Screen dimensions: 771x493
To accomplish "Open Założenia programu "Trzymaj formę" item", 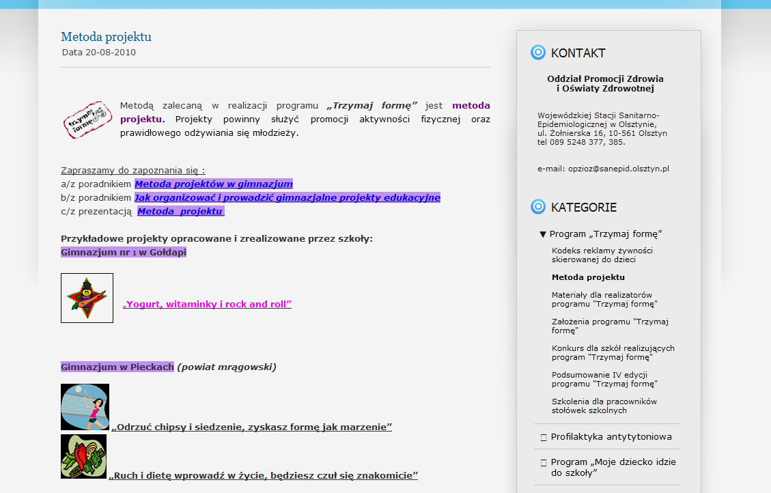I will [x=610, y=326].
